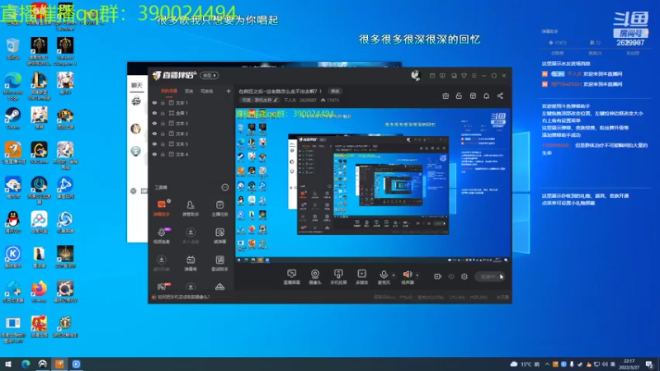The height and width of the screenshot is (371, 660).
Task: Select the 文本 2 source row
Action: [x=191, y=134]
